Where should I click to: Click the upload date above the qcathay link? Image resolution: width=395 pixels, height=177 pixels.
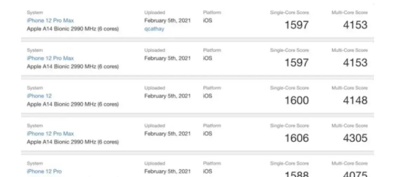(x=167, y=21)
